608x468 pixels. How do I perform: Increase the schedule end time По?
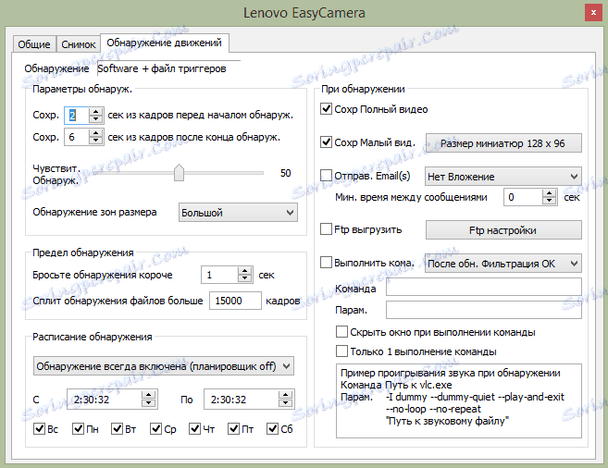pos(285,395)
